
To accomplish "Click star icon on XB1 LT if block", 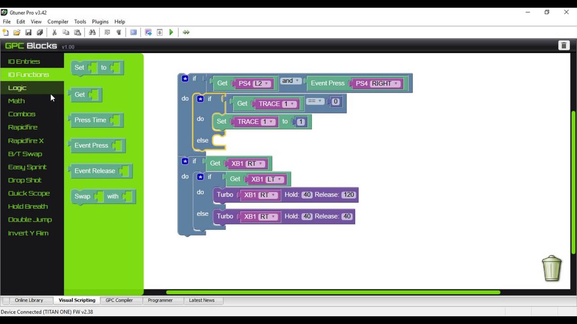I will click(200, 176).
